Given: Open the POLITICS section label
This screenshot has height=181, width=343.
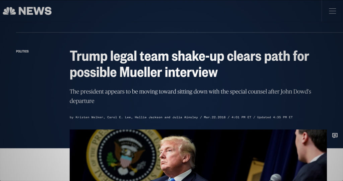Looking at the screenshot, I should click(x=22, y=51).
